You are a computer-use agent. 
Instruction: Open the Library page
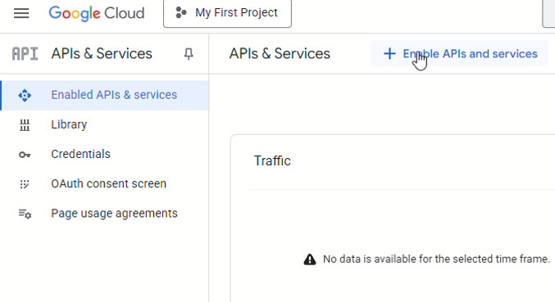point(104,124)
